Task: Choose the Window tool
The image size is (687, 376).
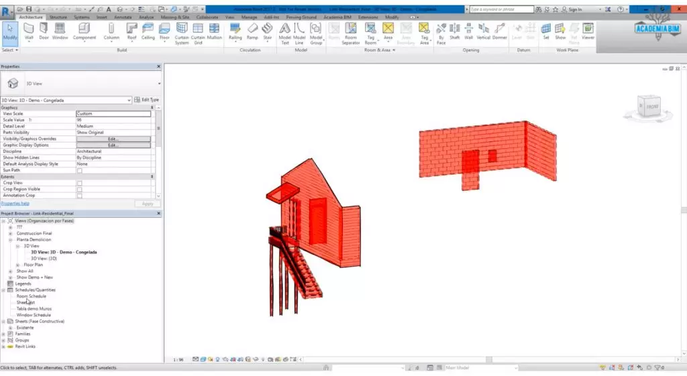Action: [x=60, y=30]
